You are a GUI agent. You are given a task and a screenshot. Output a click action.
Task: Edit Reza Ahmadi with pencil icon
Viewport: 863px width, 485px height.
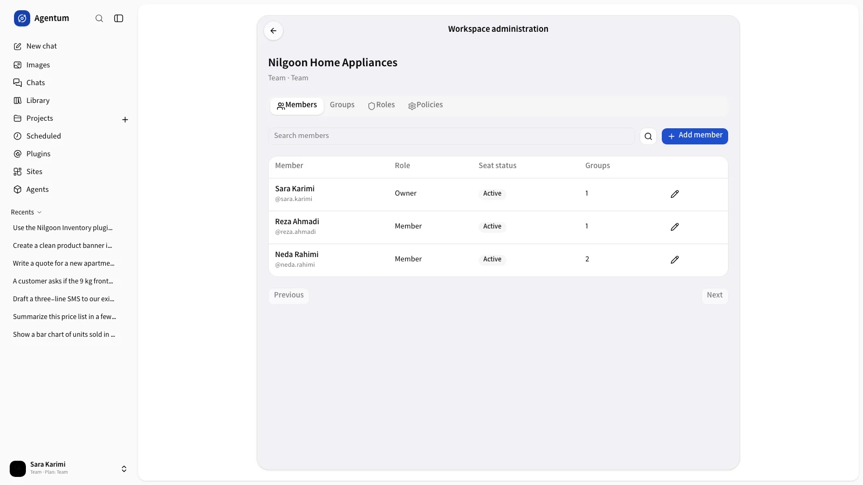coord(675,227)
